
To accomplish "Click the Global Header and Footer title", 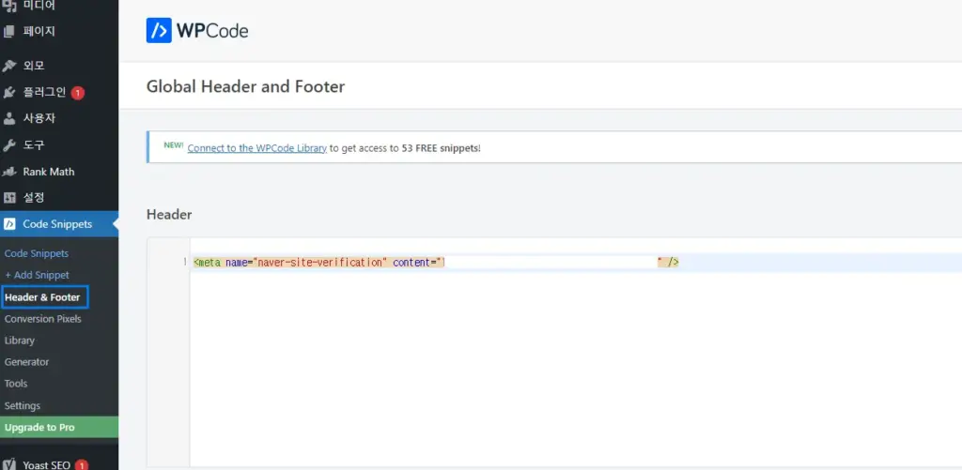I will 245,86.
